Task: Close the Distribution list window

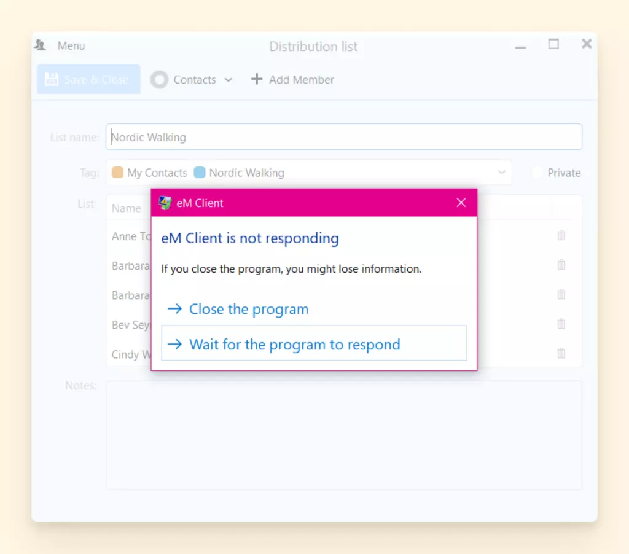Action: 587,44
